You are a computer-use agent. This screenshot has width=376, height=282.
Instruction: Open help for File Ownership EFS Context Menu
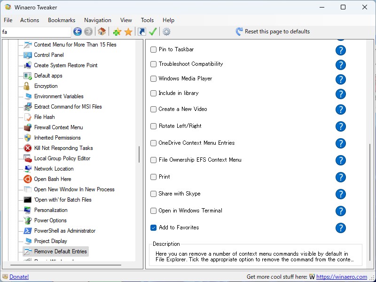[x=340, y=160]
